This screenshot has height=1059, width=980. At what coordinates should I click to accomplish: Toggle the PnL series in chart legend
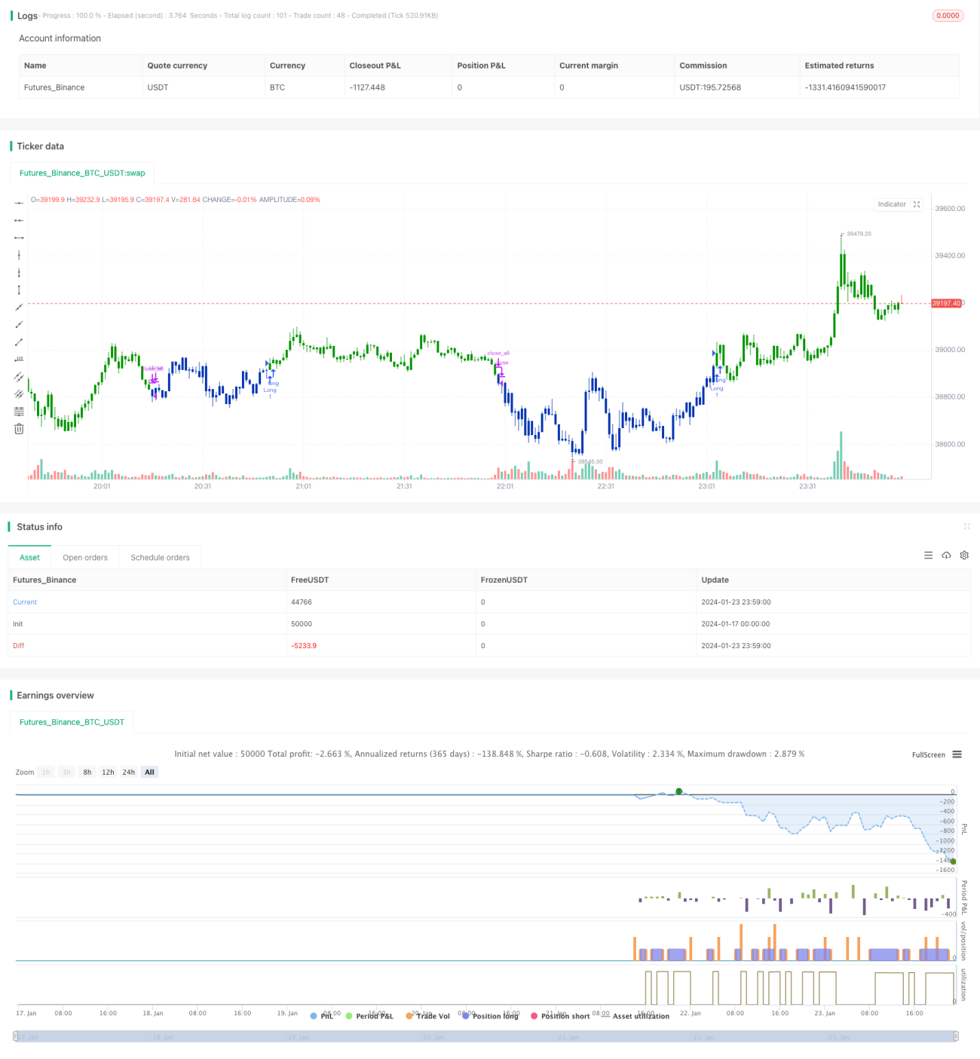[322, 1016]
